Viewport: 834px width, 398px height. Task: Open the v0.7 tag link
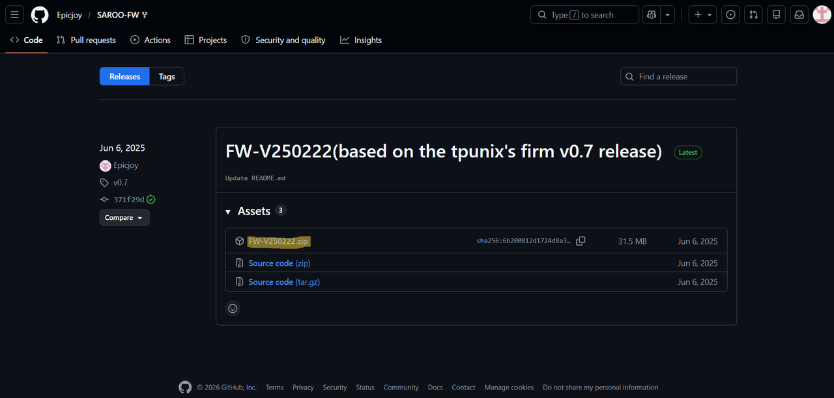click(x=121, y=183)
